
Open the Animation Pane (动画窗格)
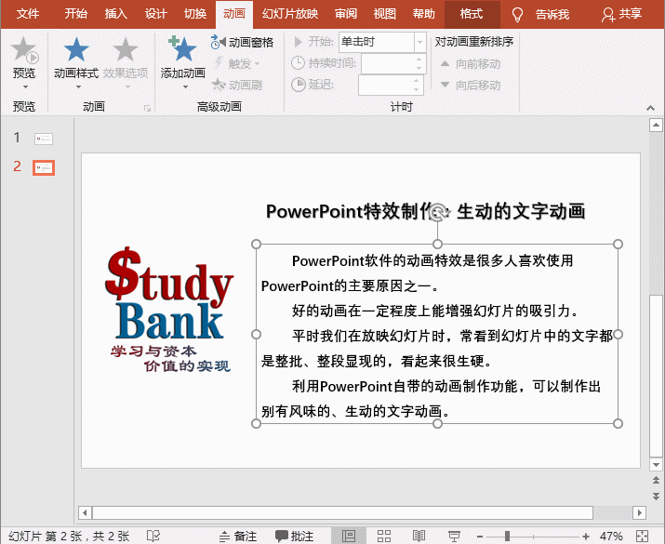tap(242, 42)
